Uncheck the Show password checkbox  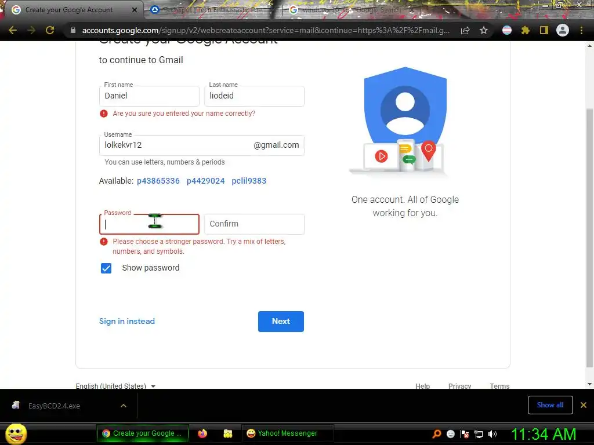click(x=106, y=268)
